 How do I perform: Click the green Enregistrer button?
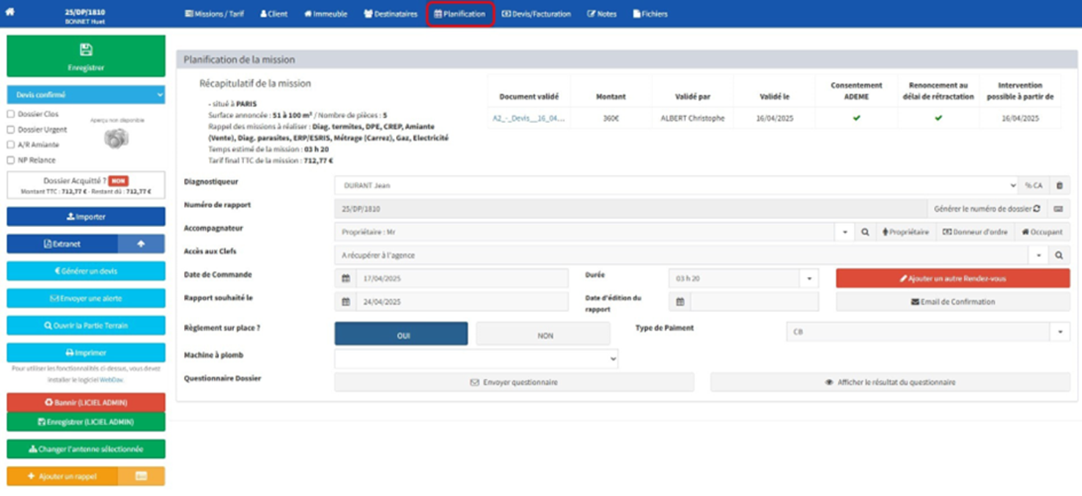click(86, 56)
